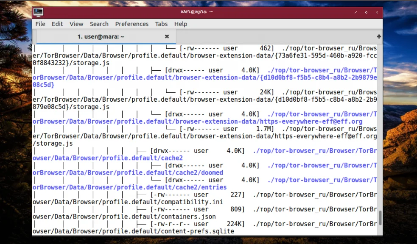Open the Tabs menu
The width and height of the screenshot is (417, 244).
[161, 24]
